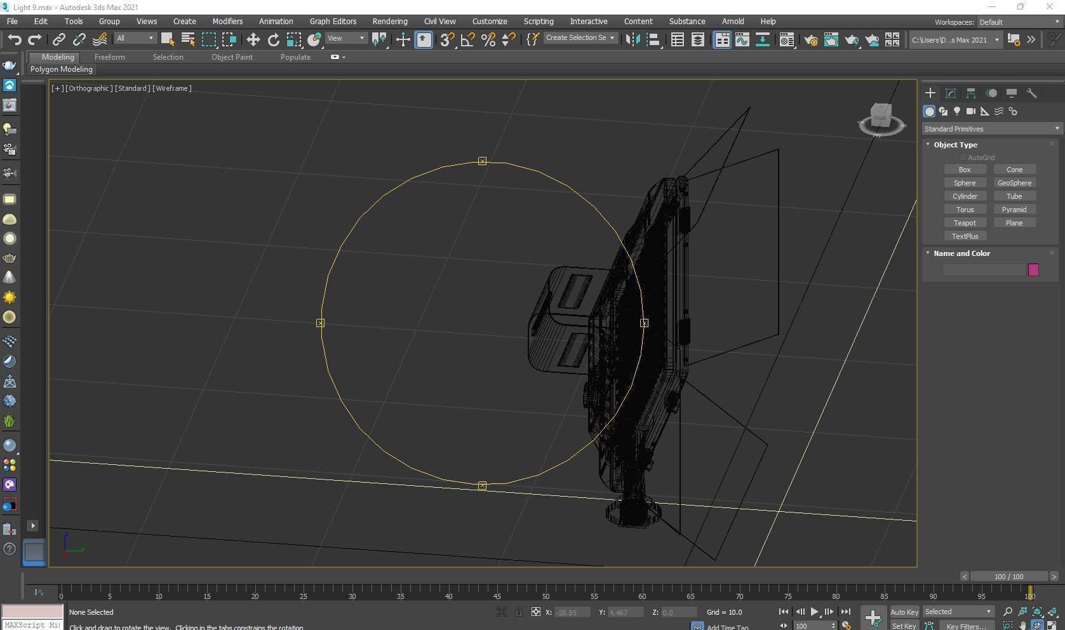Click the TextPlus button

pyautogui.click(x=965, y=236)
